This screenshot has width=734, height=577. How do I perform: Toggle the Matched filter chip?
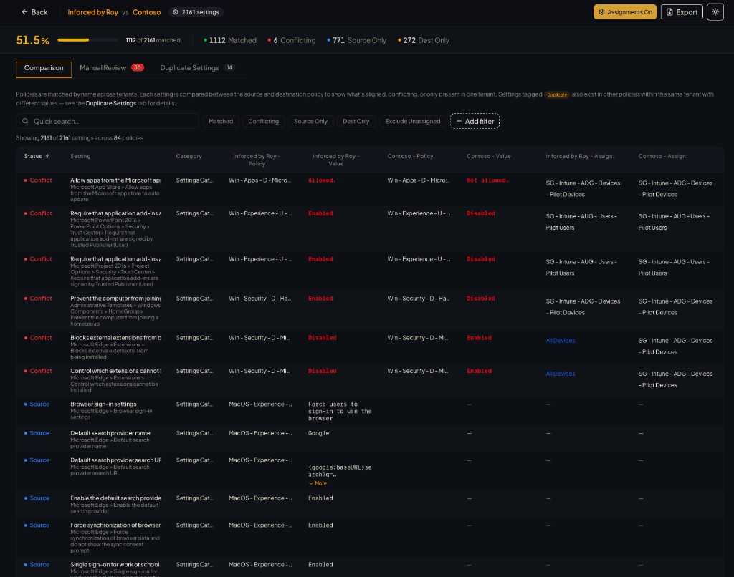coord(221,121)
